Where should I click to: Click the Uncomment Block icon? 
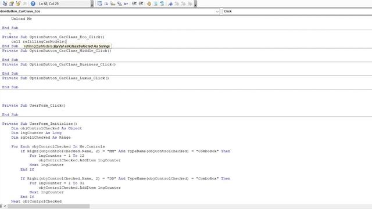[x=162, y=3]
